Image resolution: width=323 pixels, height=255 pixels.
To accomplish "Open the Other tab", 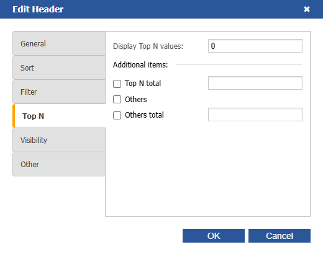I will coord(59,164).
